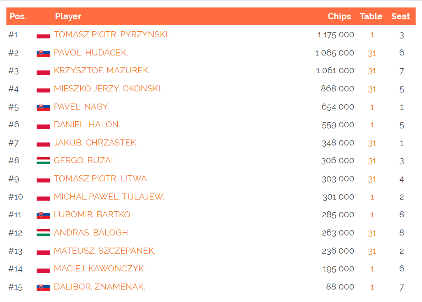Sort by the Chips column header
Screen dimensions: 422x302
(x=339, y=16)
